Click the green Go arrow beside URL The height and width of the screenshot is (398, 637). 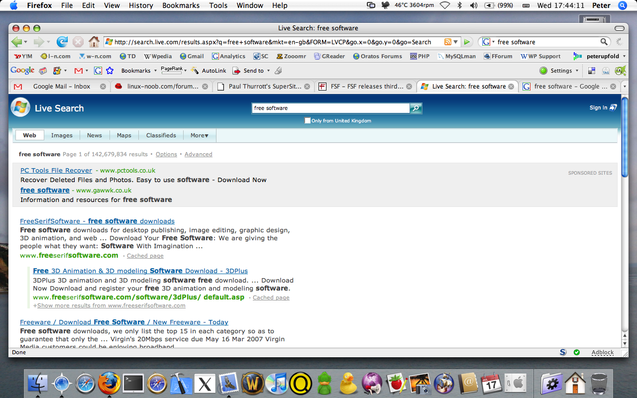point(467,42)
